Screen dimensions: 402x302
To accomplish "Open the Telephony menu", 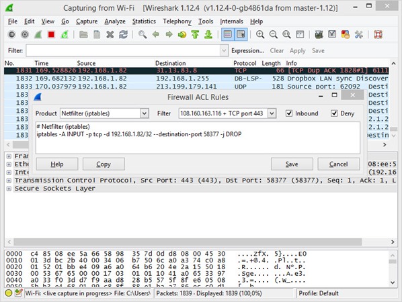I will tap(177, 21).
